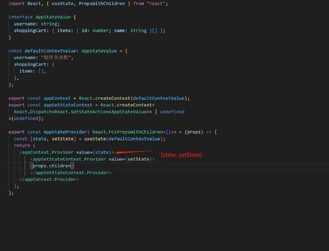329x251 pixels.
Task: Click the undefined union type keyword
Action: [x=172, y=112]
